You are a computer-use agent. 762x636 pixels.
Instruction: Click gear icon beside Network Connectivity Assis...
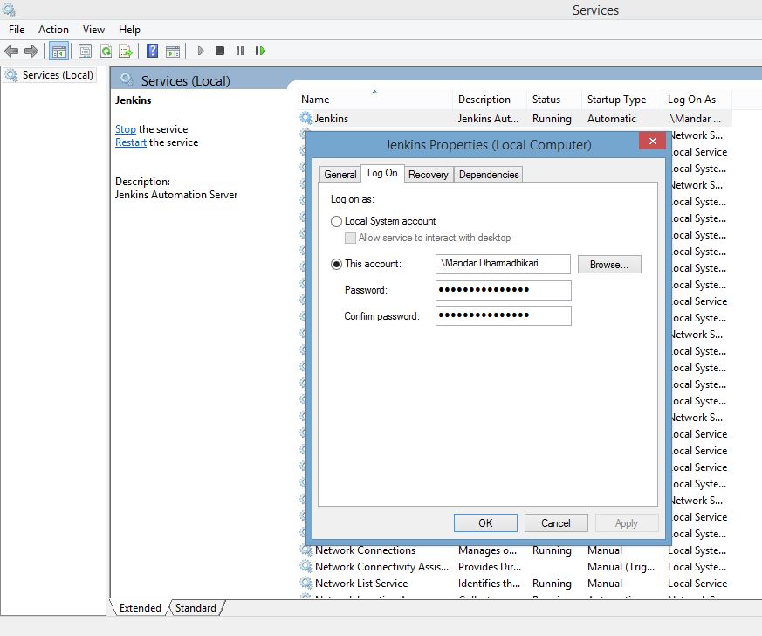click(305, 566)
